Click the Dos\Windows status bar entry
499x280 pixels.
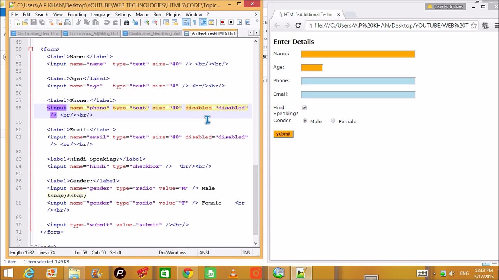point(172,252)
